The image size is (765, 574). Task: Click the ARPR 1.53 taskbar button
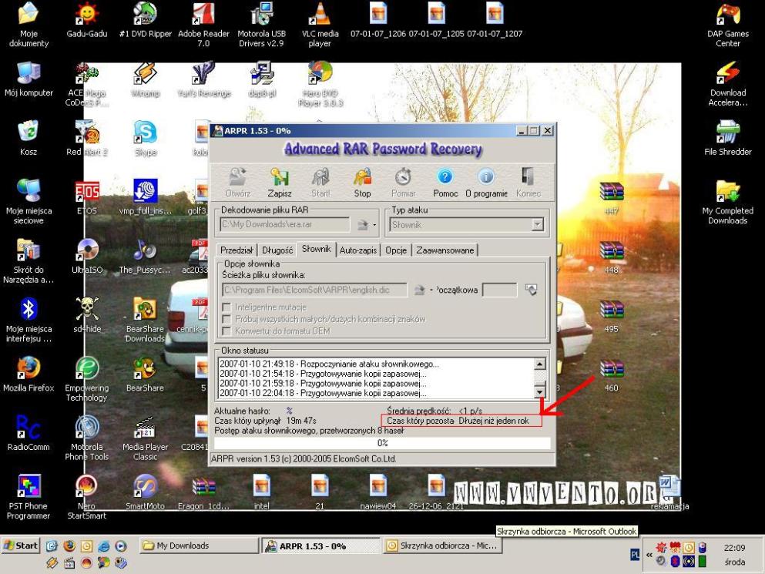(320, 546)
